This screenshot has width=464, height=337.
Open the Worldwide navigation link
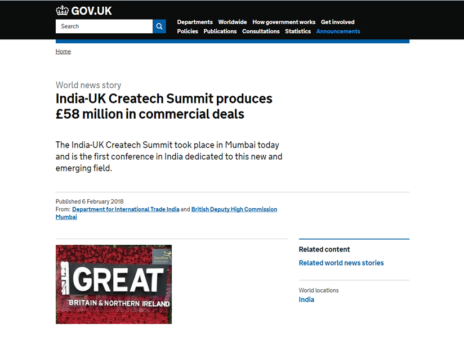[x=233, y=22]
